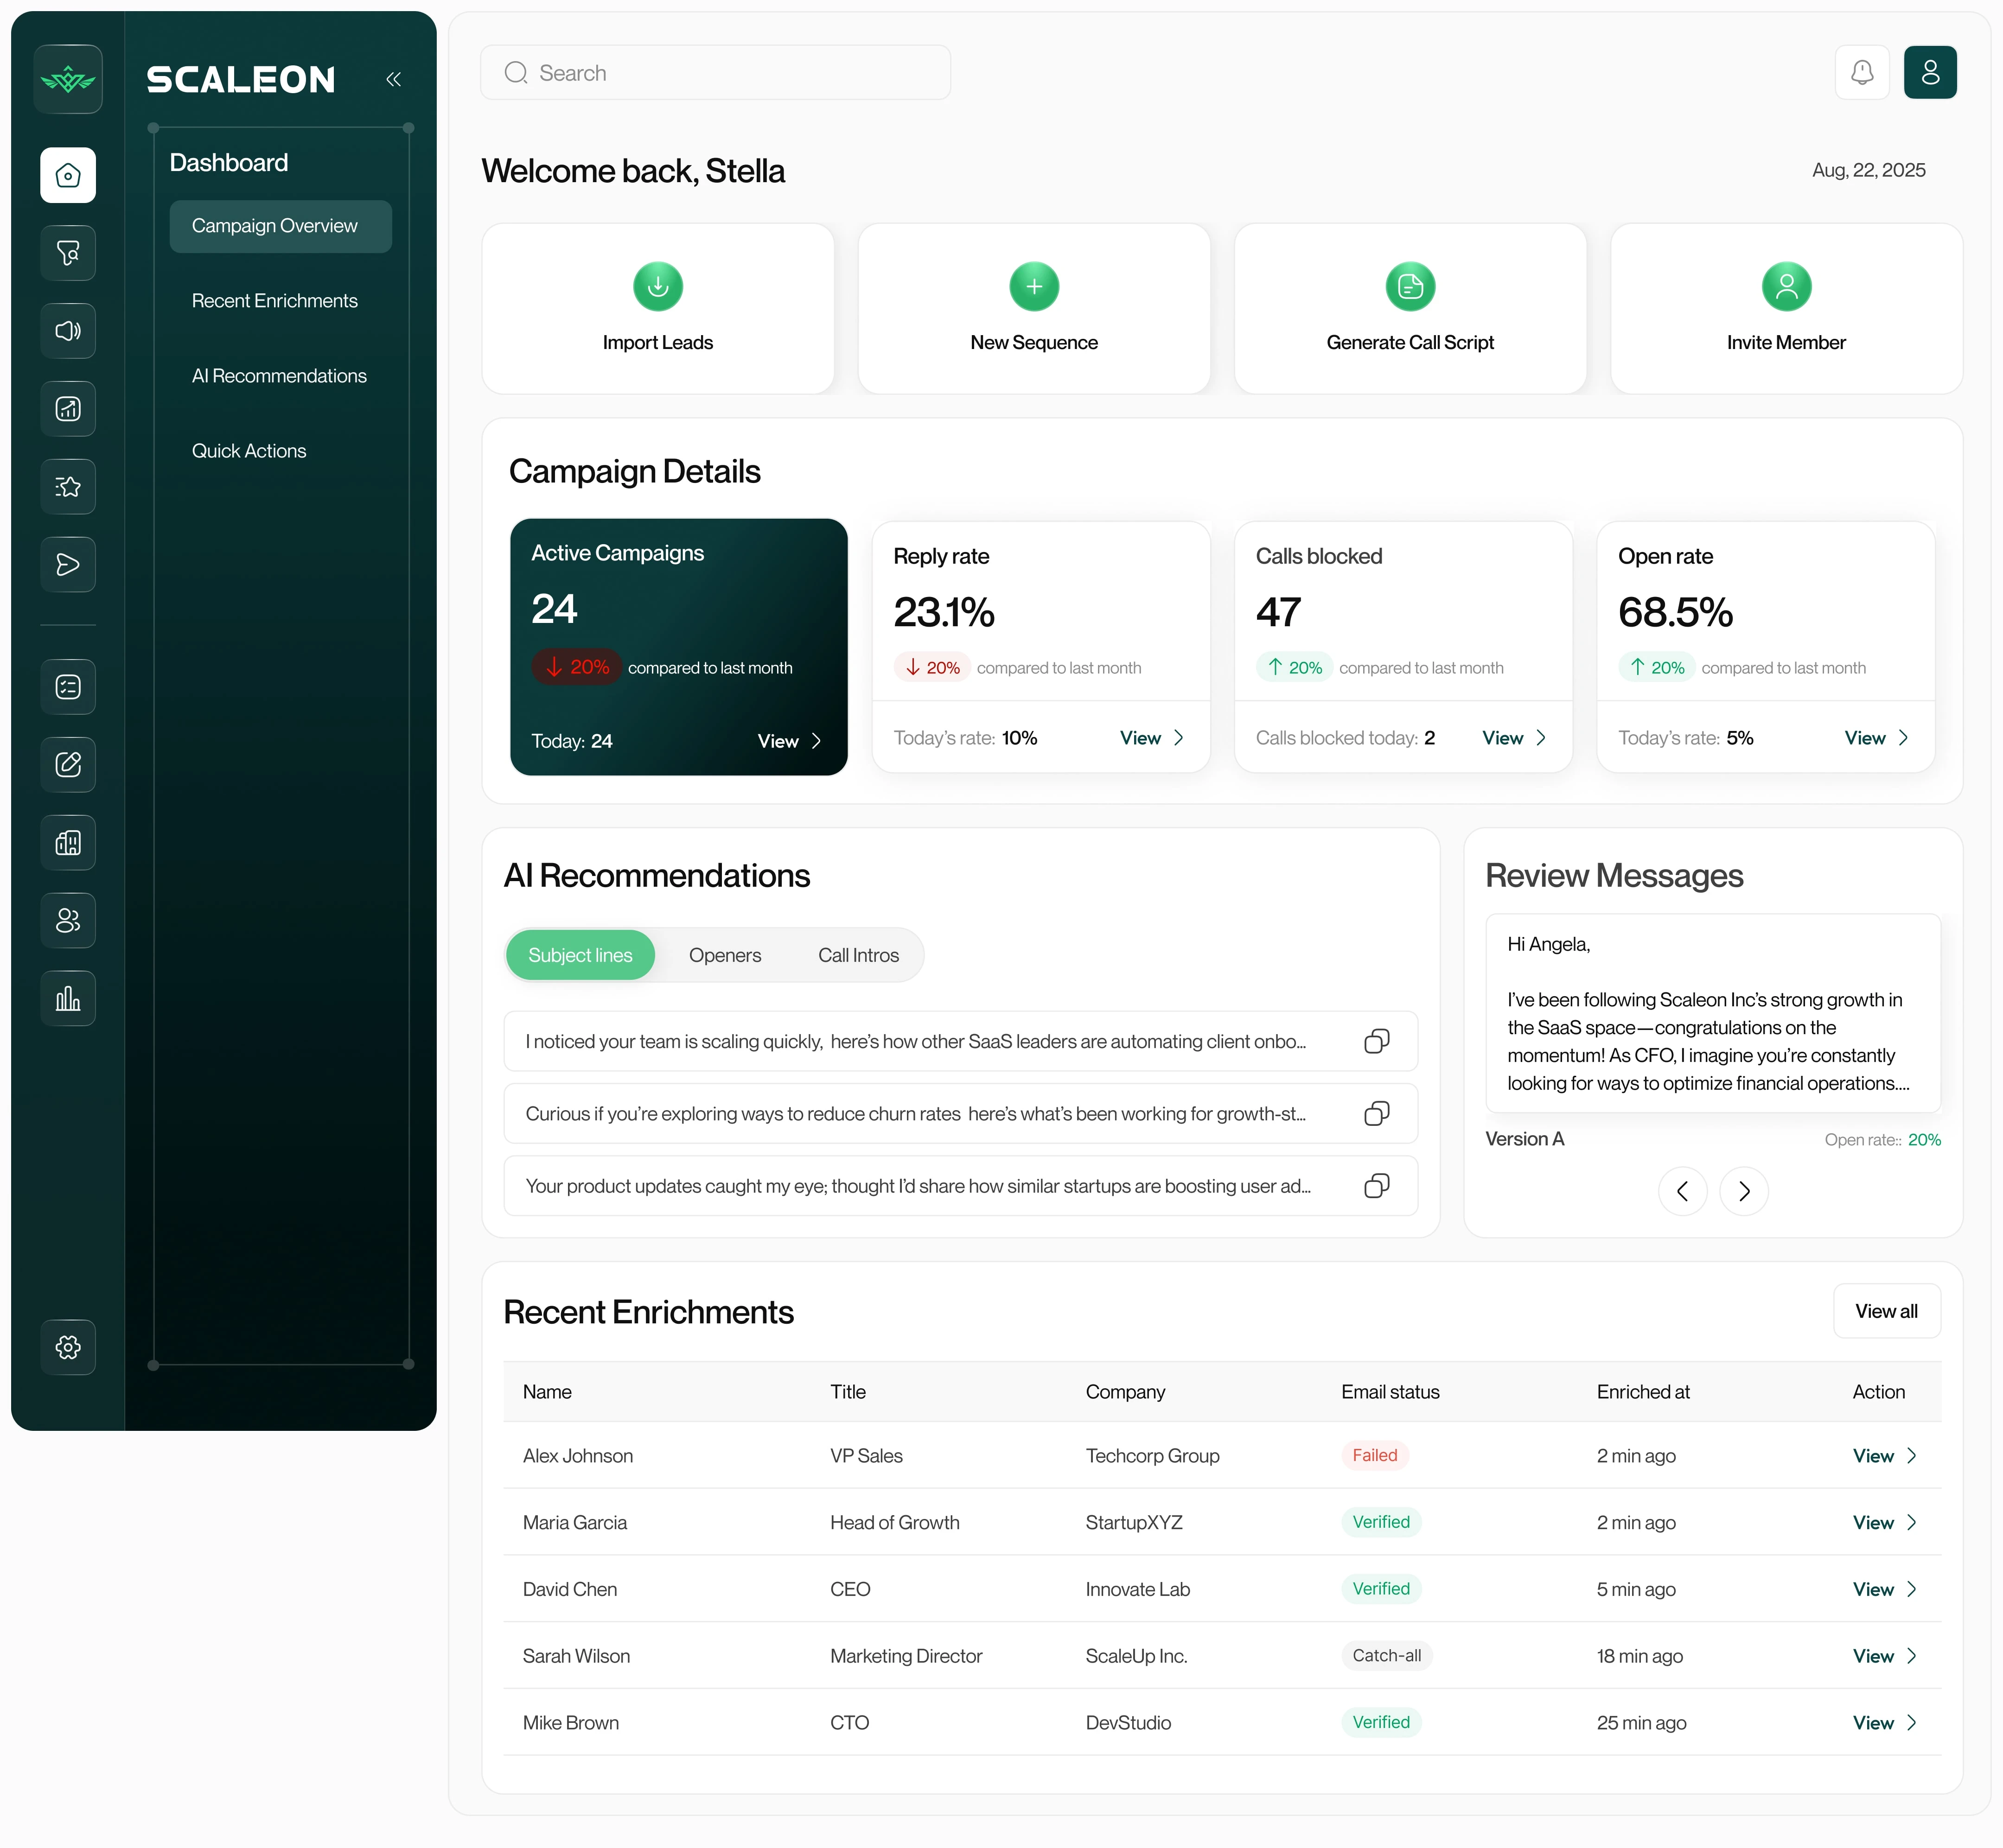
Task: Open the megaphone campaigns sidebar icon
Action: click(68, 331)
